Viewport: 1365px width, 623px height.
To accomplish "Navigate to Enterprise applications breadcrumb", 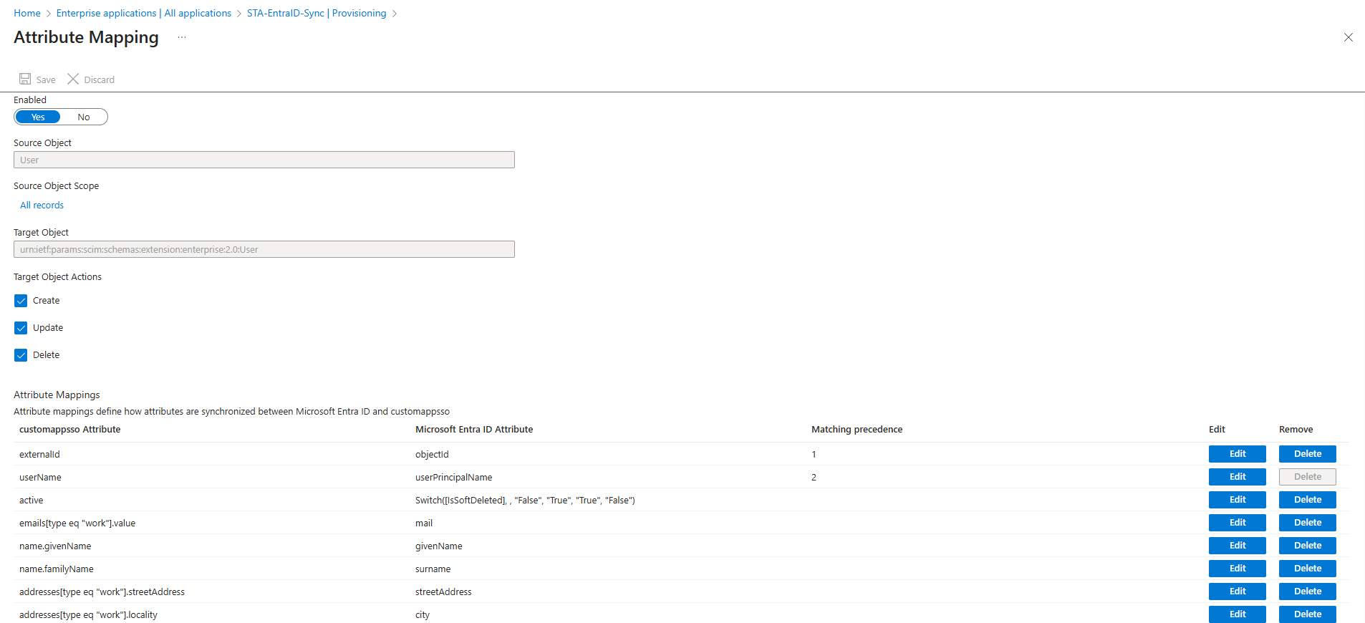I will point(143,13).
